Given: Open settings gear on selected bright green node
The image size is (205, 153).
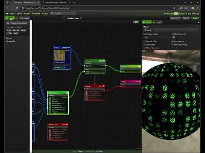Looking at the screenshot, I should [x=67, y=93].
